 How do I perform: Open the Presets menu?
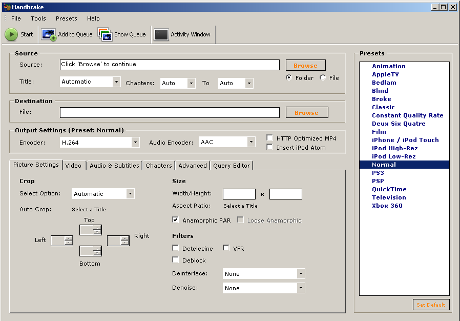point(66,18)
